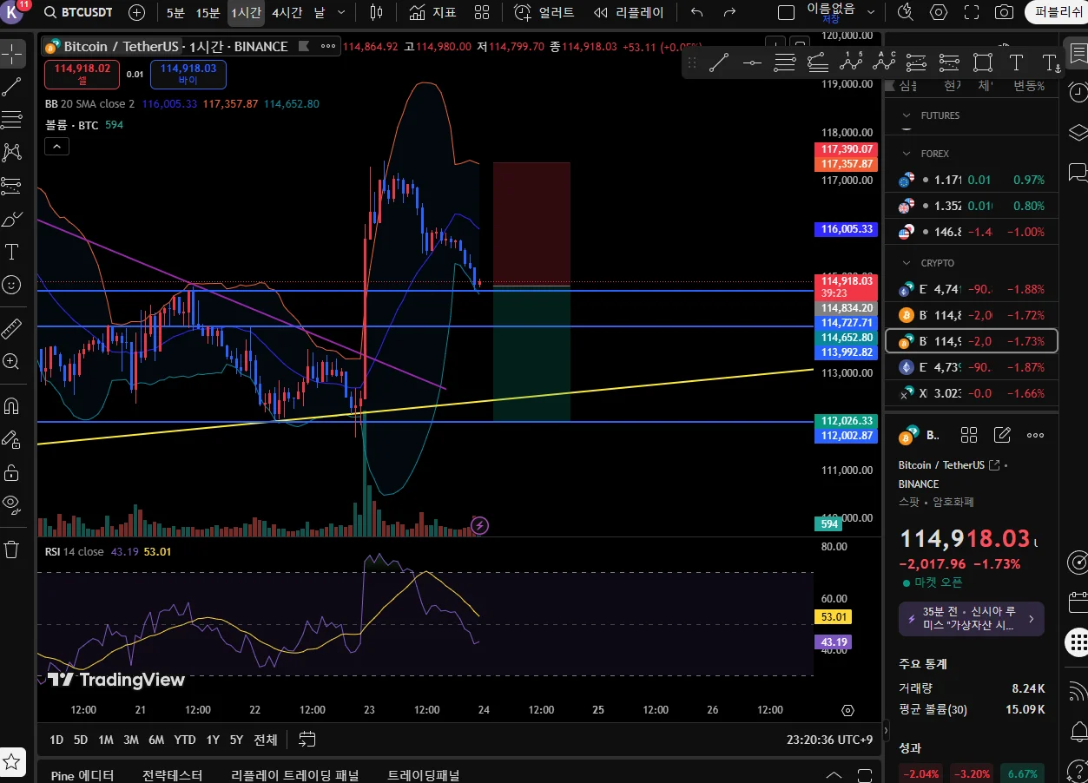1088x783 pixels.
Task: Click the add symbol compare plus button
Action: coord(137,12)
